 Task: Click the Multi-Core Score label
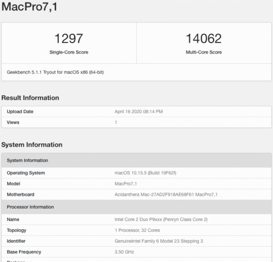pos(204,52)
